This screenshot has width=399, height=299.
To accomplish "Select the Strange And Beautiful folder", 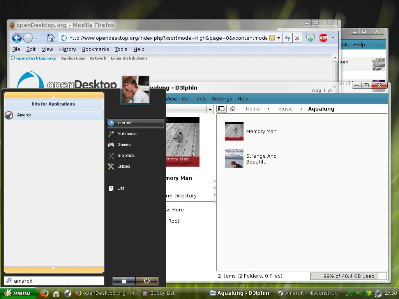I will click(x=251, y=159).
